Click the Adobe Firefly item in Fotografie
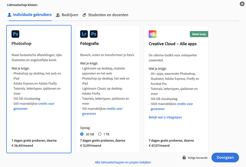The height and width of the screenshot is (167, 246). tap(91, 94)
